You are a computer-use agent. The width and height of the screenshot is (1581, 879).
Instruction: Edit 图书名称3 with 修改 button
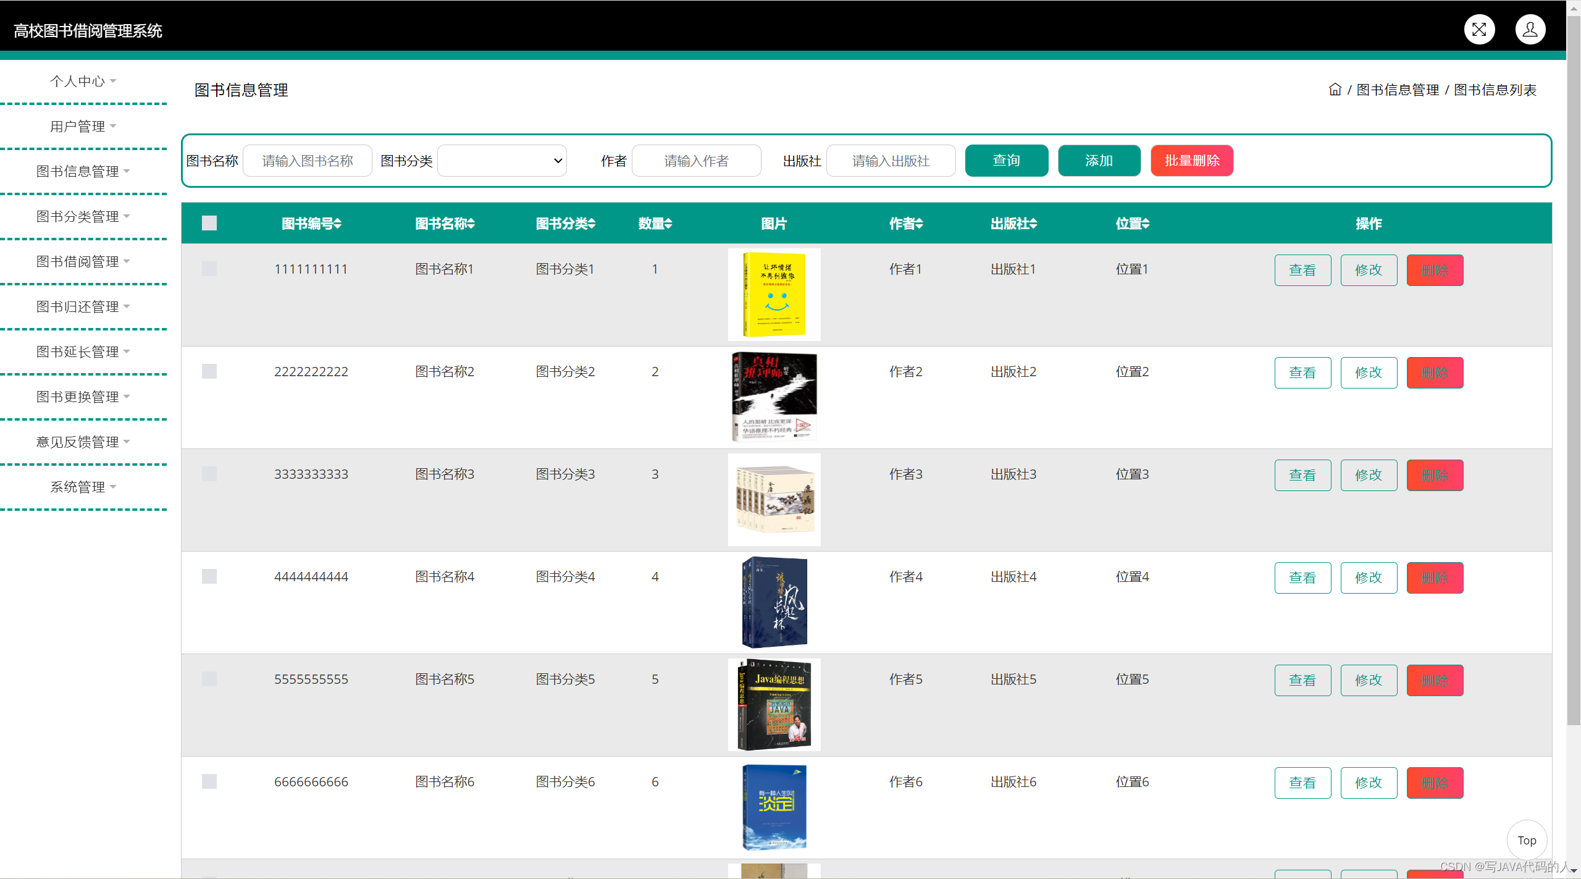point(1369,475)
